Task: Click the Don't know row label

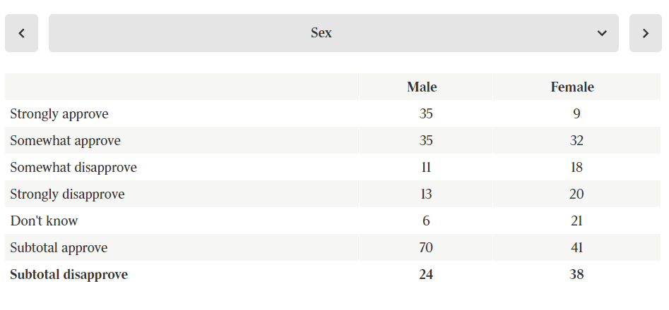Action: pyautogui.click(x=44, y=221)
